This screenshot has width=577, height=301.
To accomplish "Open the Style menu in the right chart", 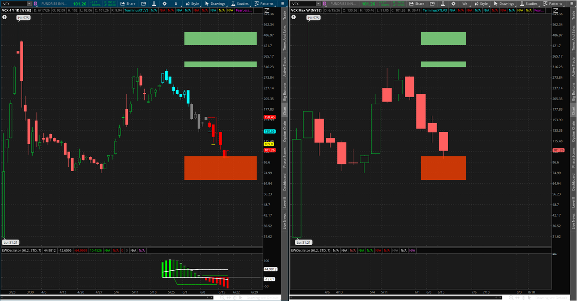I will point(481,4).
